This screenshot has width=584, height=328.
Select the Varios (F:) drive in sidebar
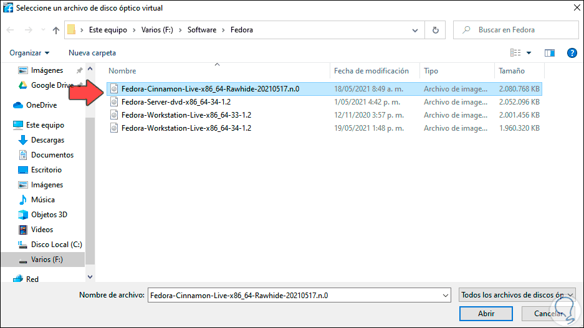pyautogui.click(x=43, y=260)
